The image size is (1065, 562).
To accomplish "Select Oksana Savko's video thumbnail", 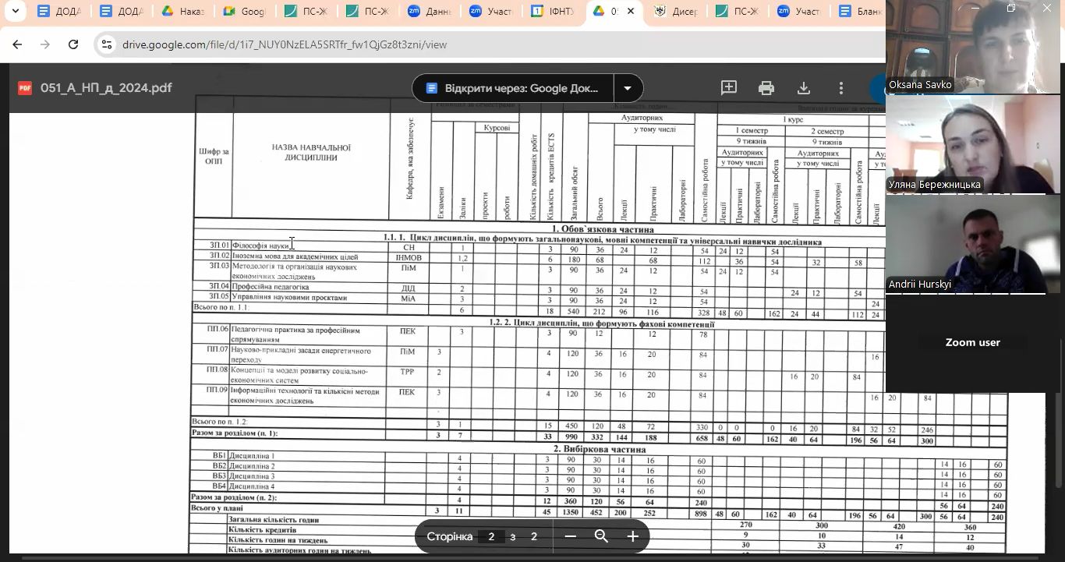I will pyautogui.click(x=972, y=47).
